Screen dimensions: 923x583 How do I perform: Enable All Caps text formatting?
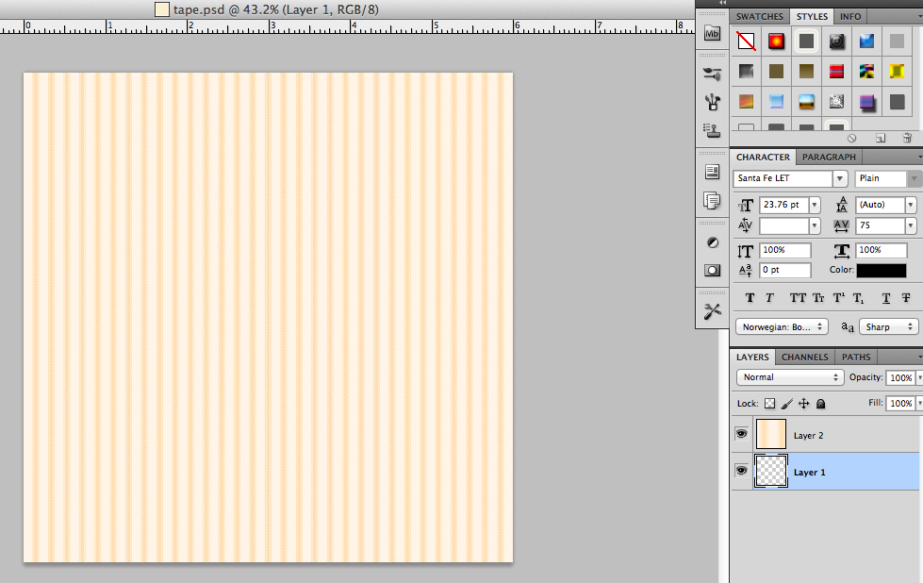(x=799, y=297)
